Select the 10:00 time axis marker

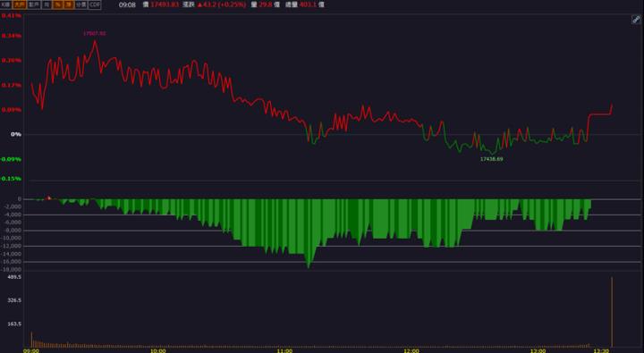[157, 350]
